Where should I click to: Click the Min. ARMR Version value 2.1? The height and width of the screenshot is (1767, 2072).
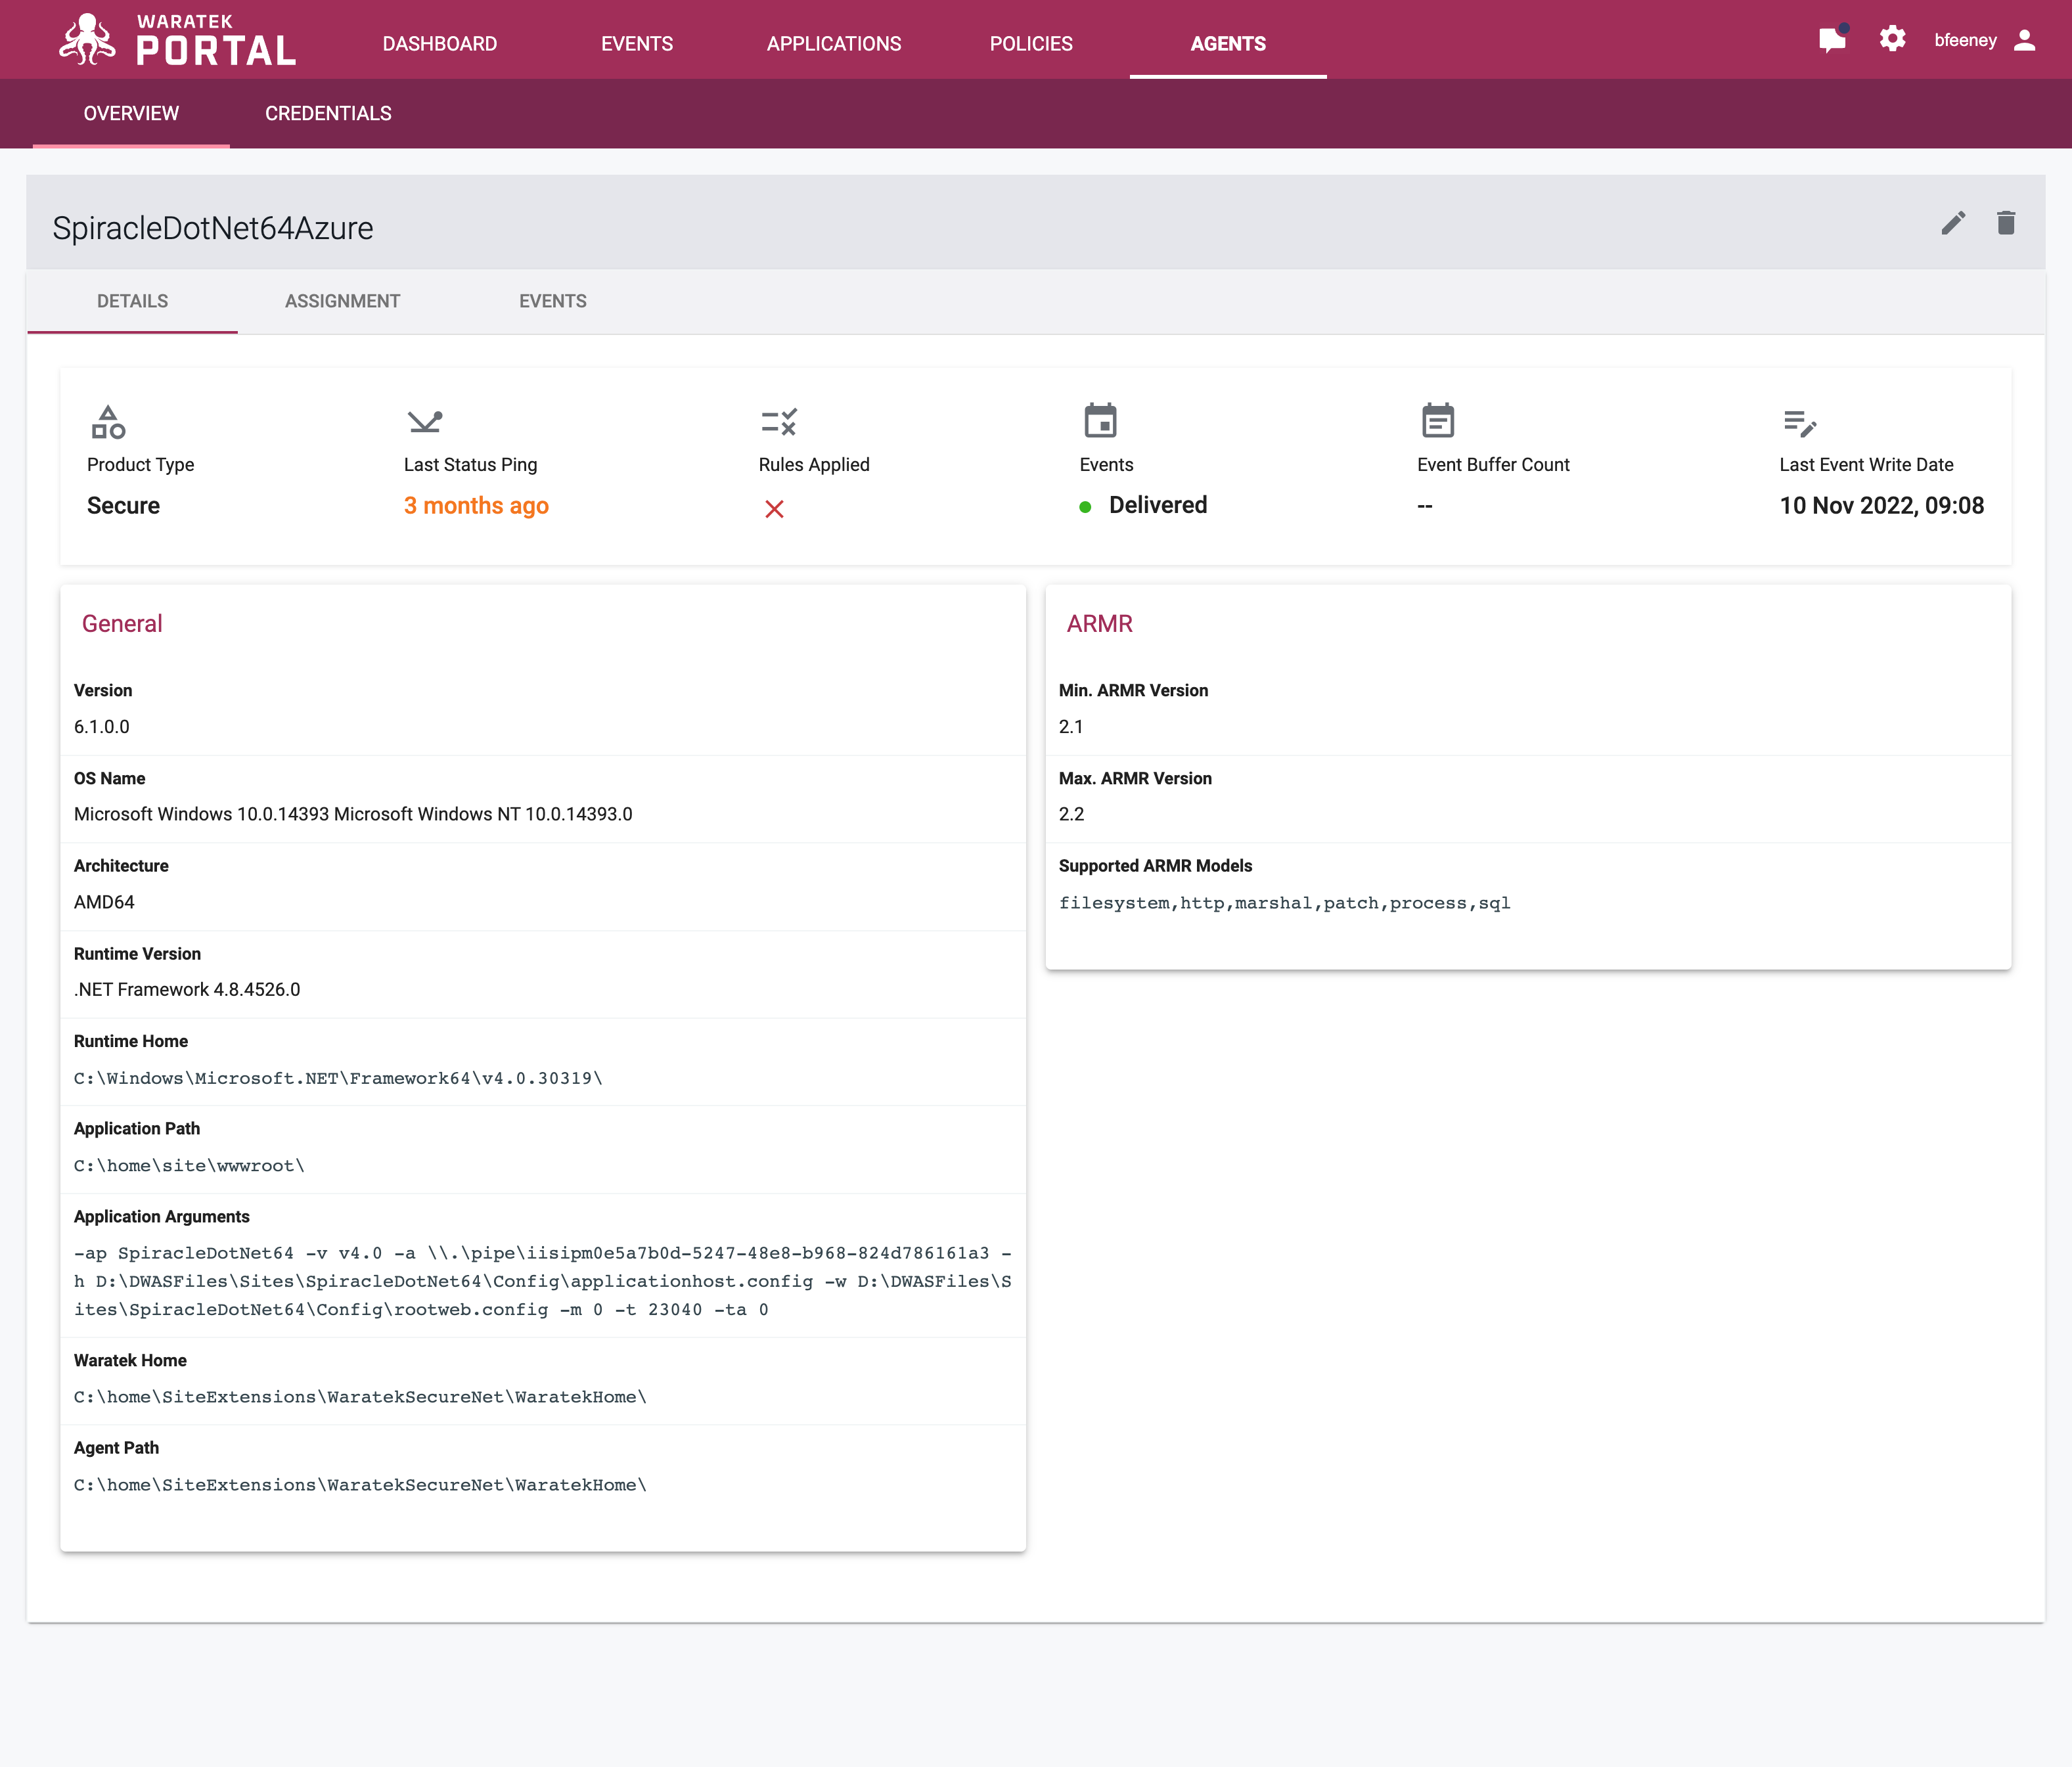[x=1071, y=727]
